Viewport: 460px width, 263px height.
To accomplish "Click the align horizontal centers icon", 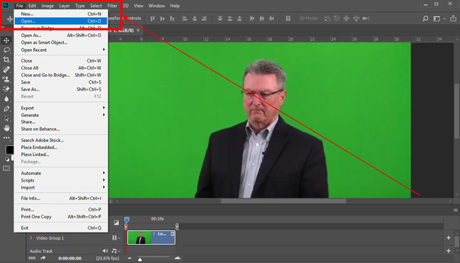I will click(195, 18).
